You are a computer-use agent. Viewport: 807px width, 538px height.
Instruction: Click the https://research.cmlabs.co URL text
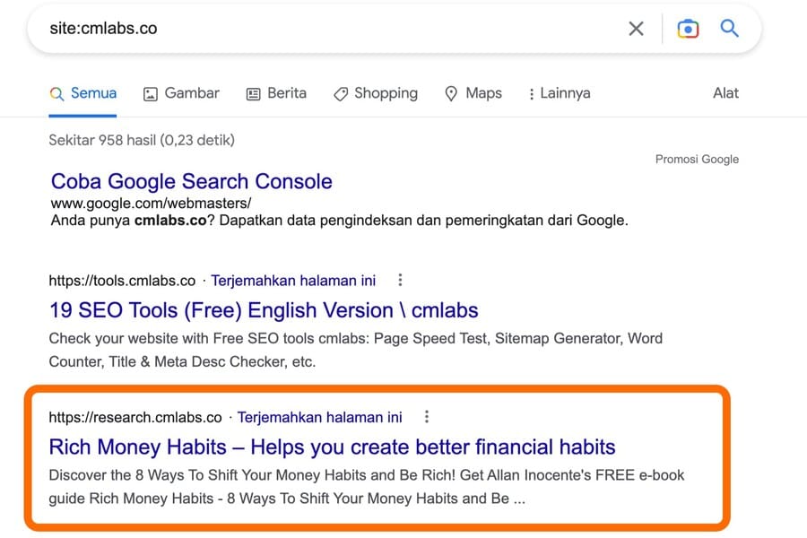point(135,417)
